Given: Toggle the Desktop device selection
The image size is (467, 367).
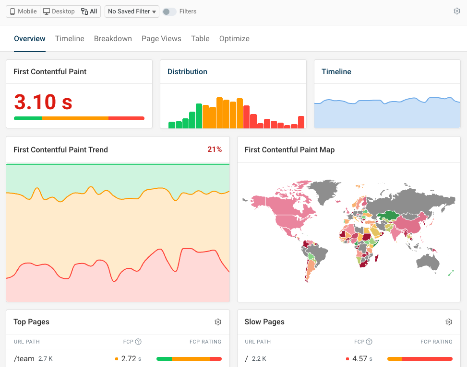Looking at the screenshot, I should pyautogui.click(x=59, y=11).
